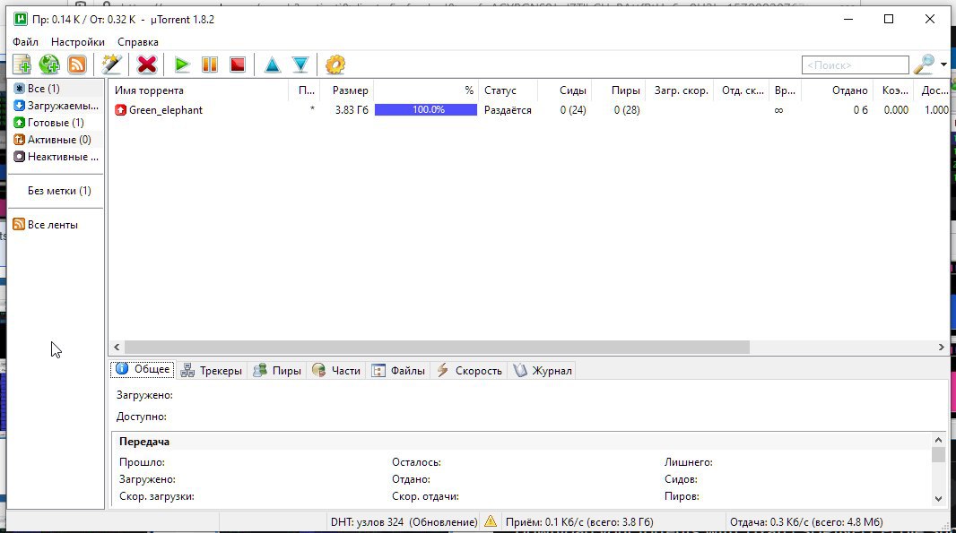Open search engine dropdown arrow
The width and height of the screenshot is (956, 533).
click(x=943, y=64)
